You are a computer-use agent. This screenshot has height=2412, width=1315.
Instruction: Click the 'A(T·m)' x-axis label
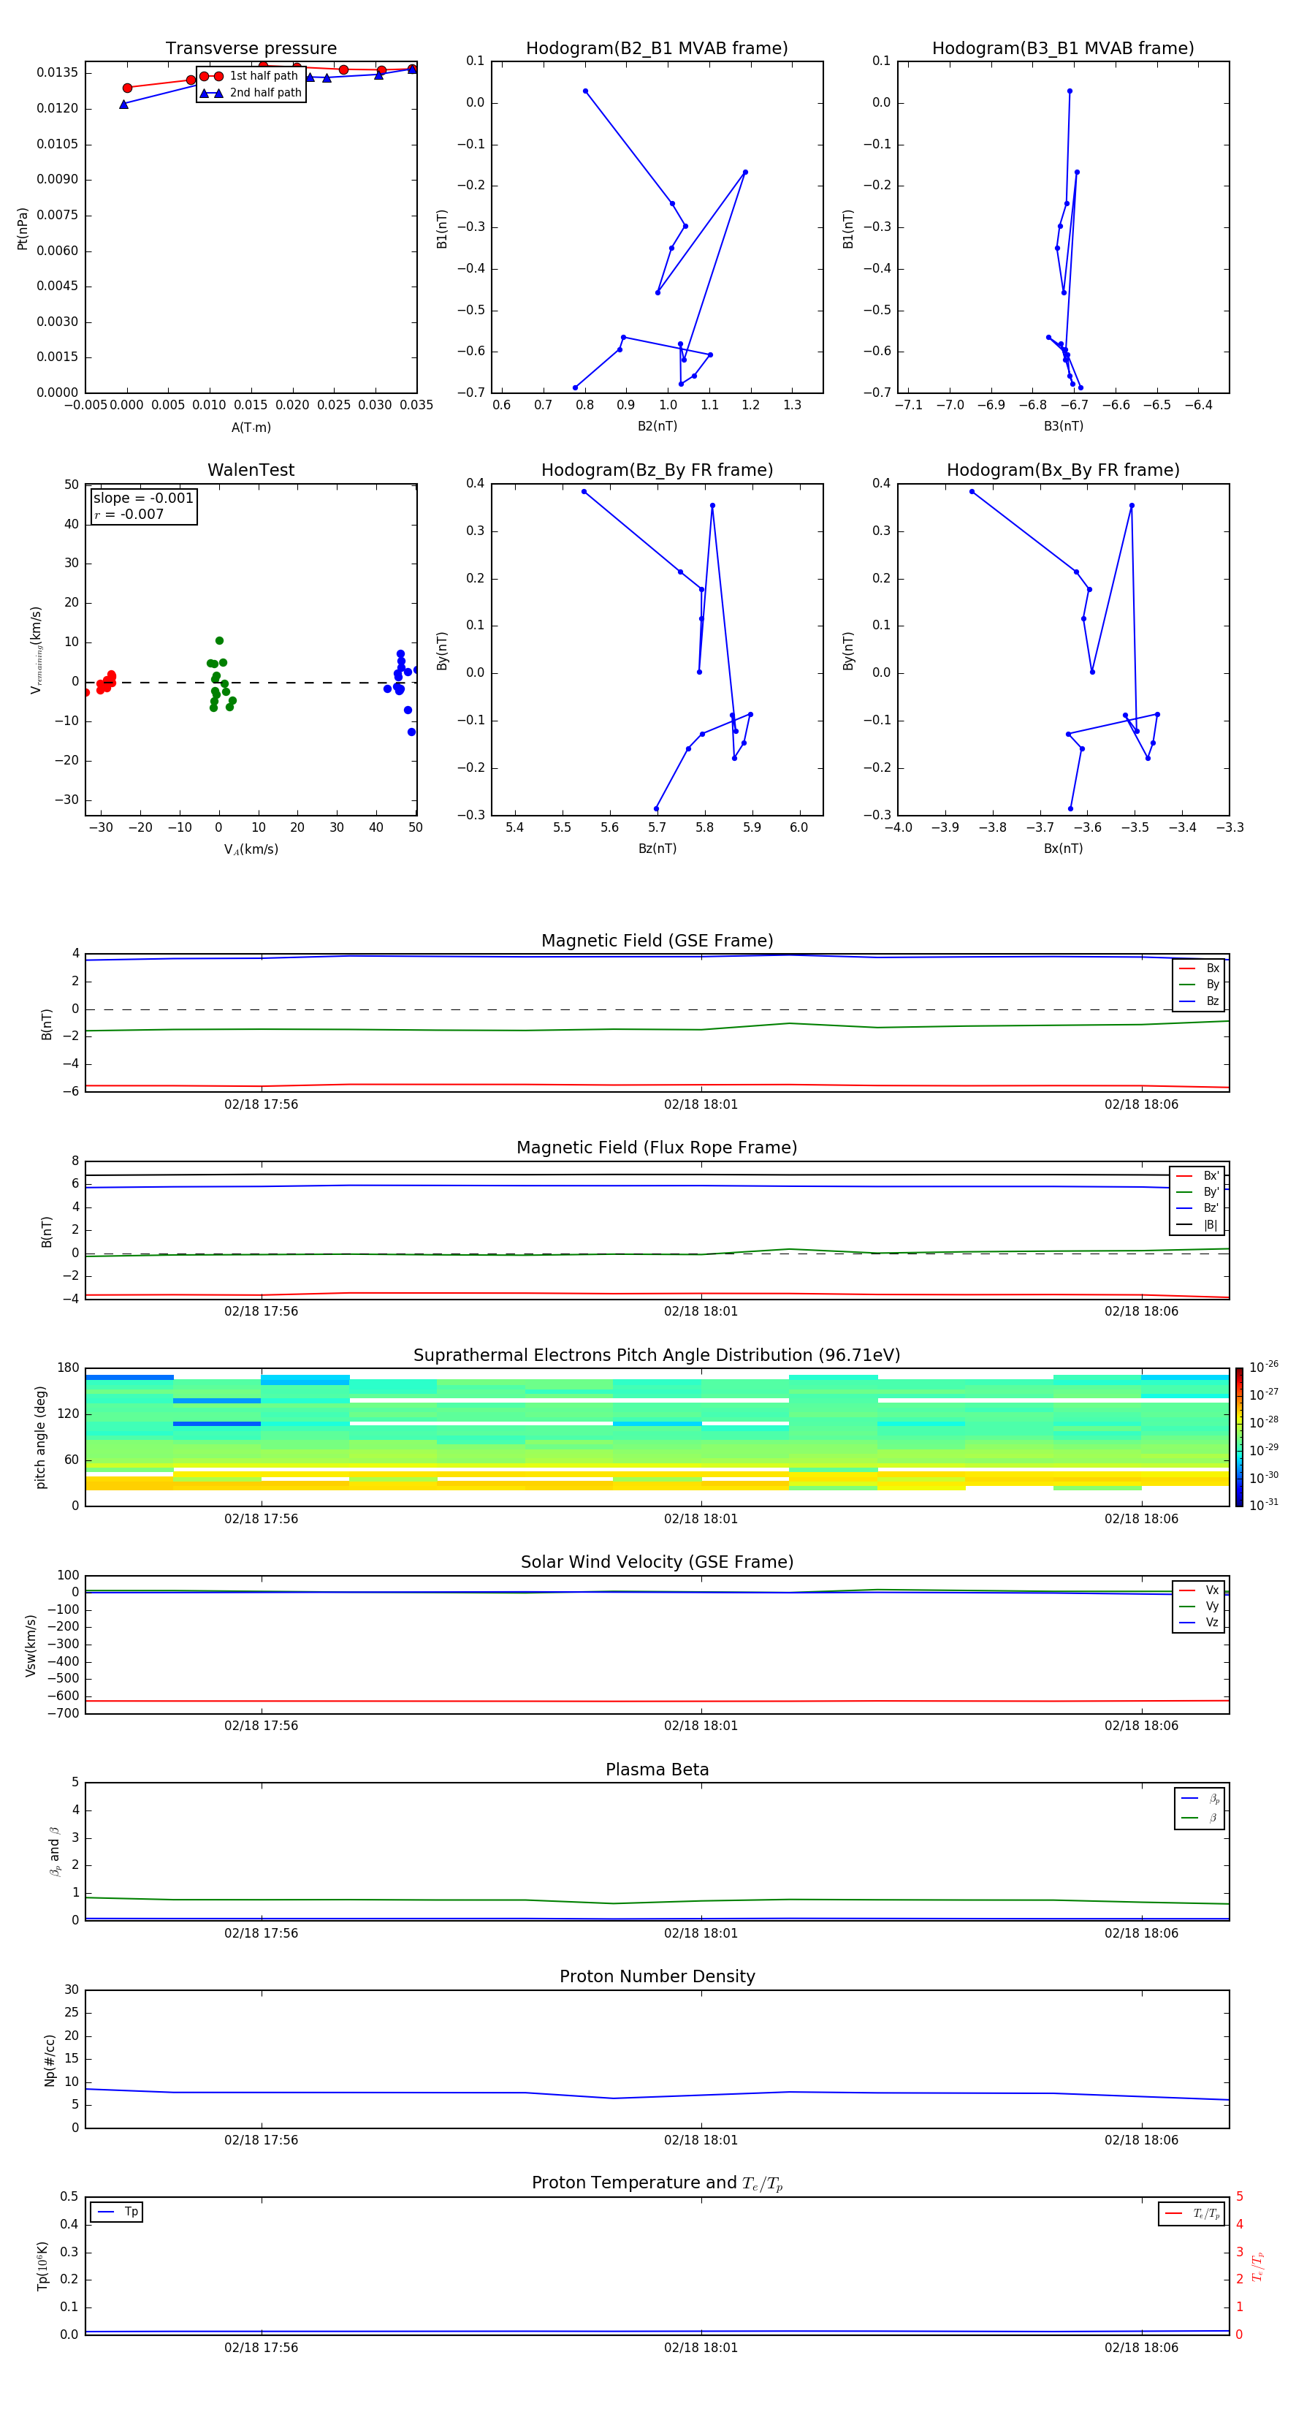coord(251,428)
